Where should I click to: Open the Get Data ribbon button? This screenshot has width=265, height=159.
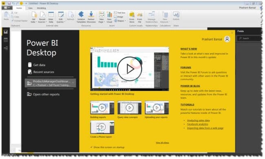point(34,17)
